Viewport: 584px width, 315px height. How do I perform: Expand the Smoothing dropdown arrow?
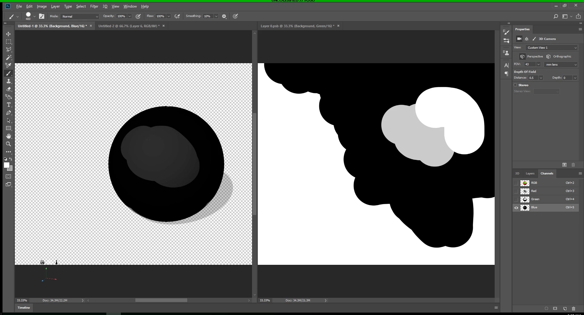216,16
